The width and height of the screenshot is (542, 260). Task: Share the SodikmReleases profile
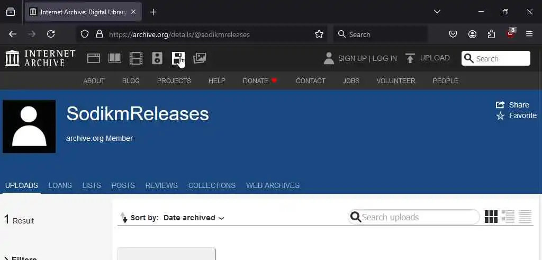pyautogui.click(x=512, y=105)
